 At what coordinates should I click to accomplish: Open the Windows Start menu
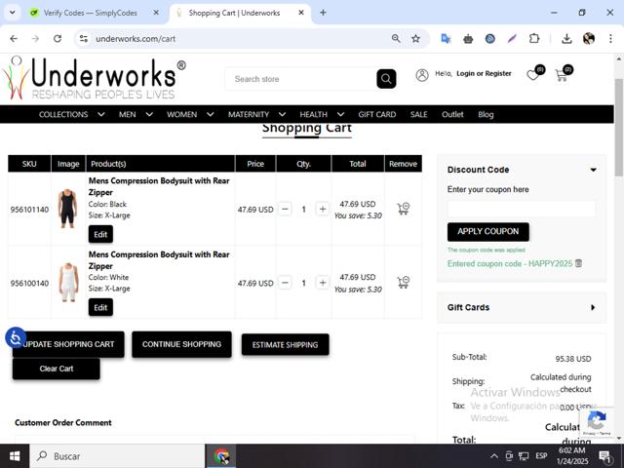click(15, 456)
